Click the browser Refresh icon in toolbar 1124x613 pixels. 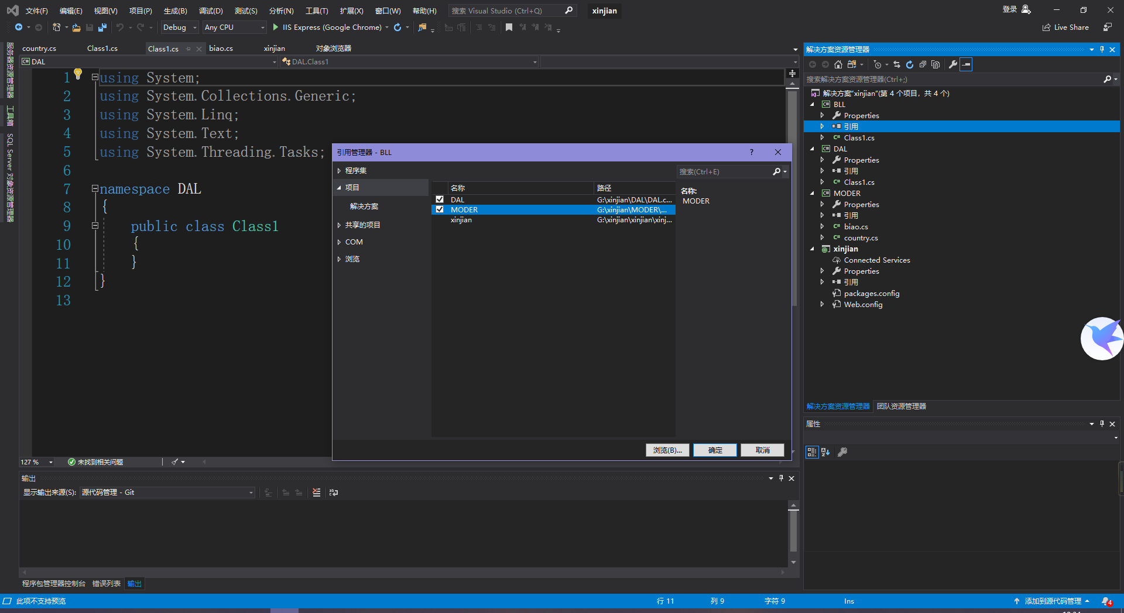[x=397, y=27]
